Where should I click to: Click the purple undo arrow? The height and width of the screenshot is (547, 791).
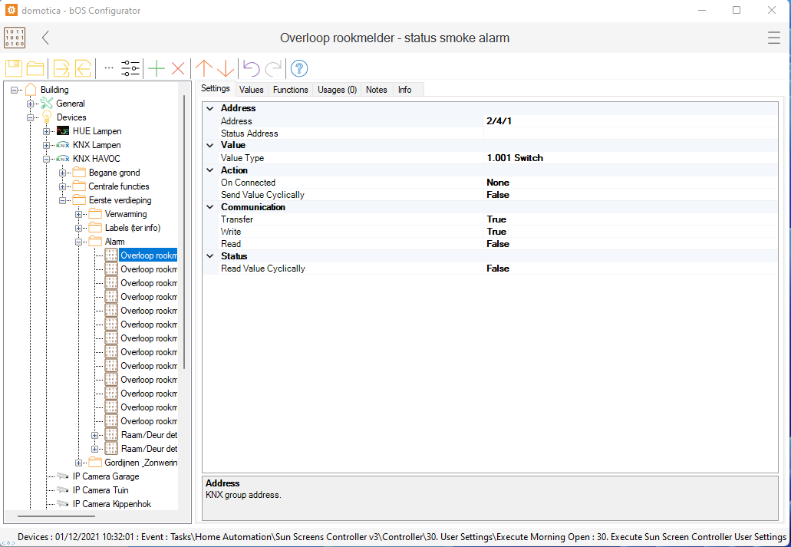251,68
